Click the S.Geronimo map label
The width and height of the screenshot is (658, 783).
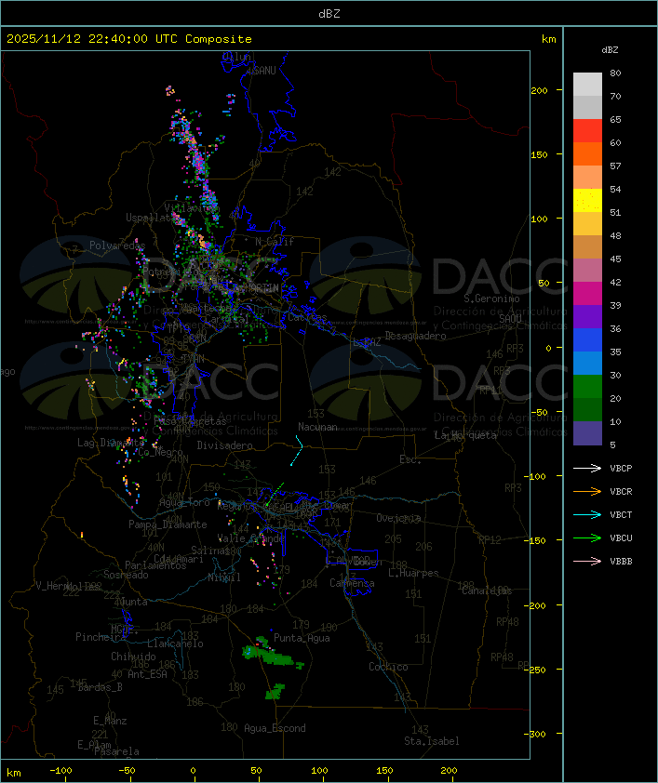point(491,299)
